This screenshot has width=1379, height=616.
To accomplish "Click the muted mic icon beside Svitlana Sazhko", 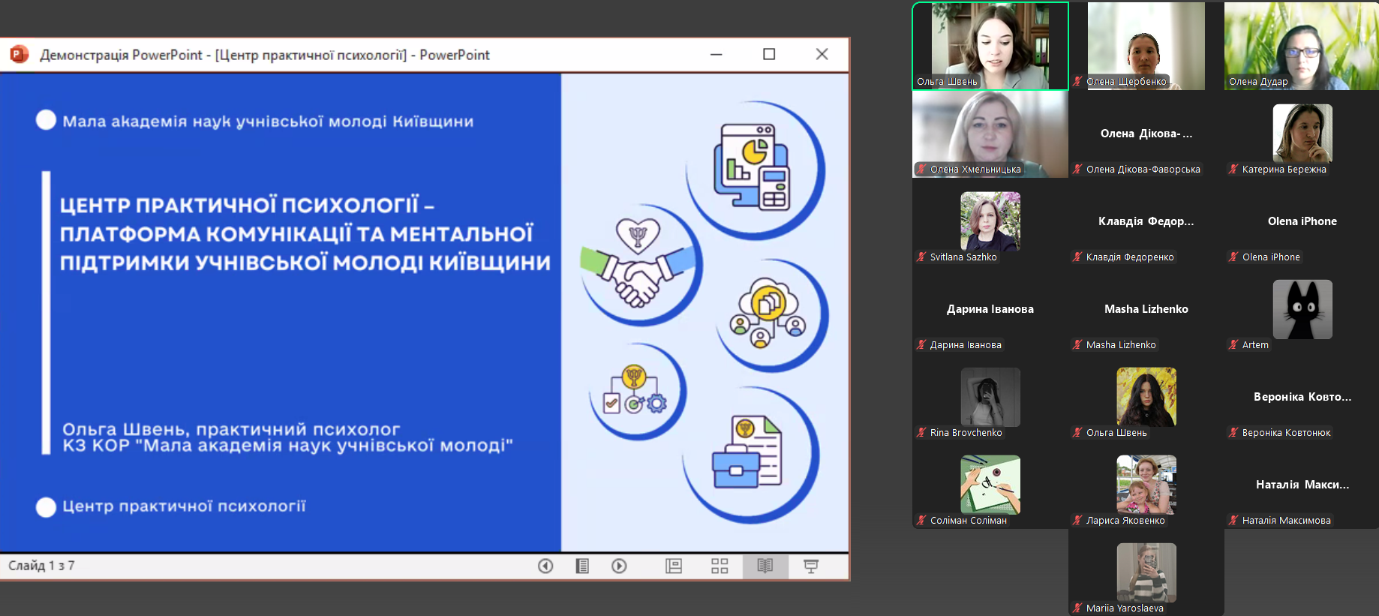I will (x=921, y=257).
